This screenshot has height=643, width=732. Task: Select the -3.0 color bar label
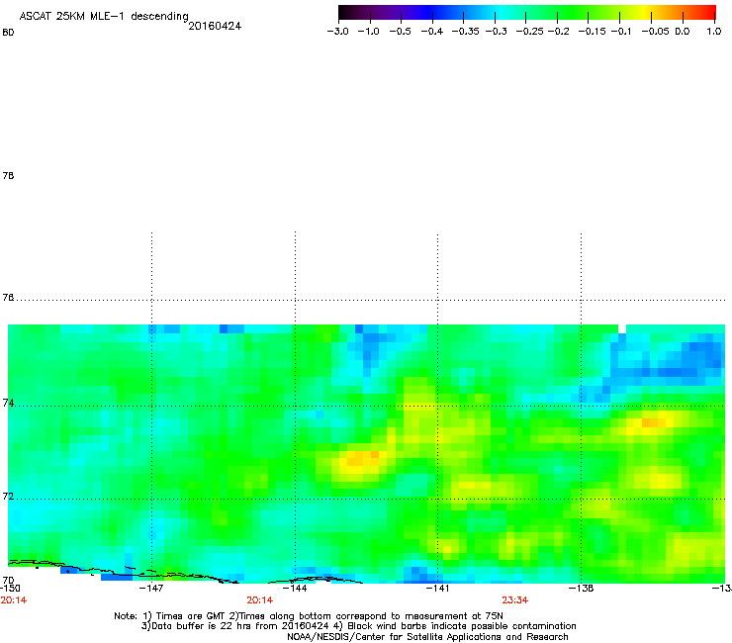coord(337,32)
